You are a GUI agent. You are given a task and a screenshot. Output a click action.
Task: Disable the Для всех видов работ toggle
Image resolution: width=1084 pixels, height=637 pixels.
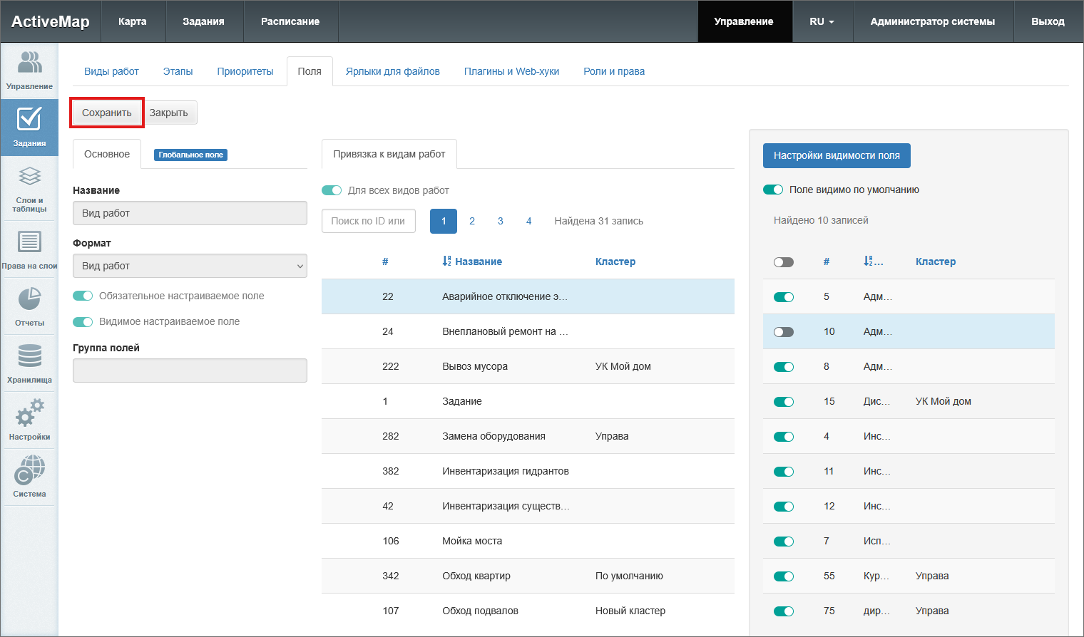click(332, 190)
